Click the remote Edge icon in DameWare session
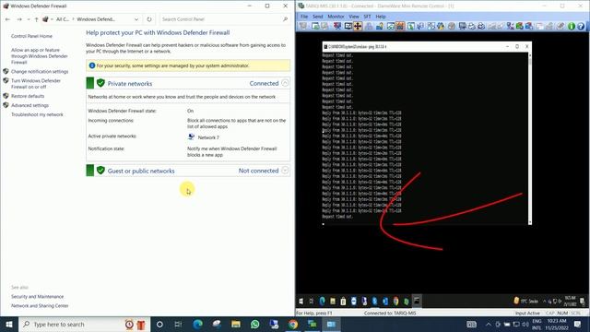 pyautogui.click(x=323, y=302)
